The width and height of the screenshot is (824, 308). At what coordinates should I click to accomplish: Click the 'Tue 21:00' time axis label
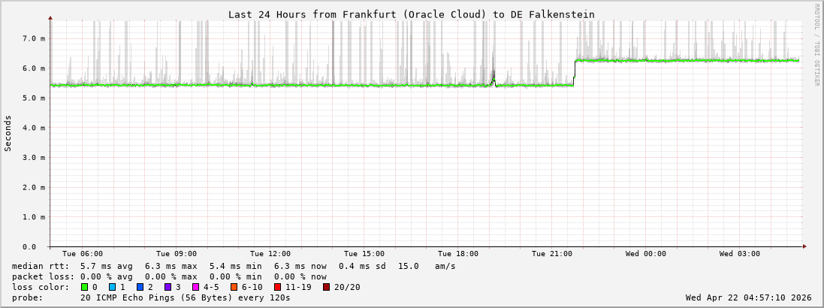[552, 254]
